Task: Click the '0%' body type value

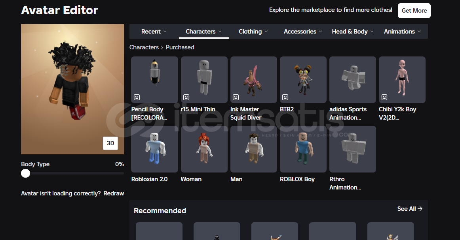Action: [120, 164]
